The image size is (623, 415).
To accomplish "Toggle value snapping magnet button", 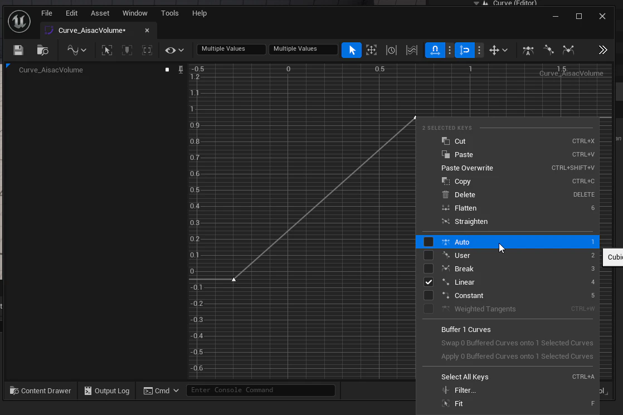I will tap(465, 50).
